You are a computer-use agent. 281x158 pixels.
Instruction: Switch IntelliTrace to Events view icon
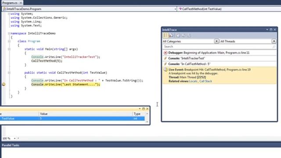tap(166, 35)
